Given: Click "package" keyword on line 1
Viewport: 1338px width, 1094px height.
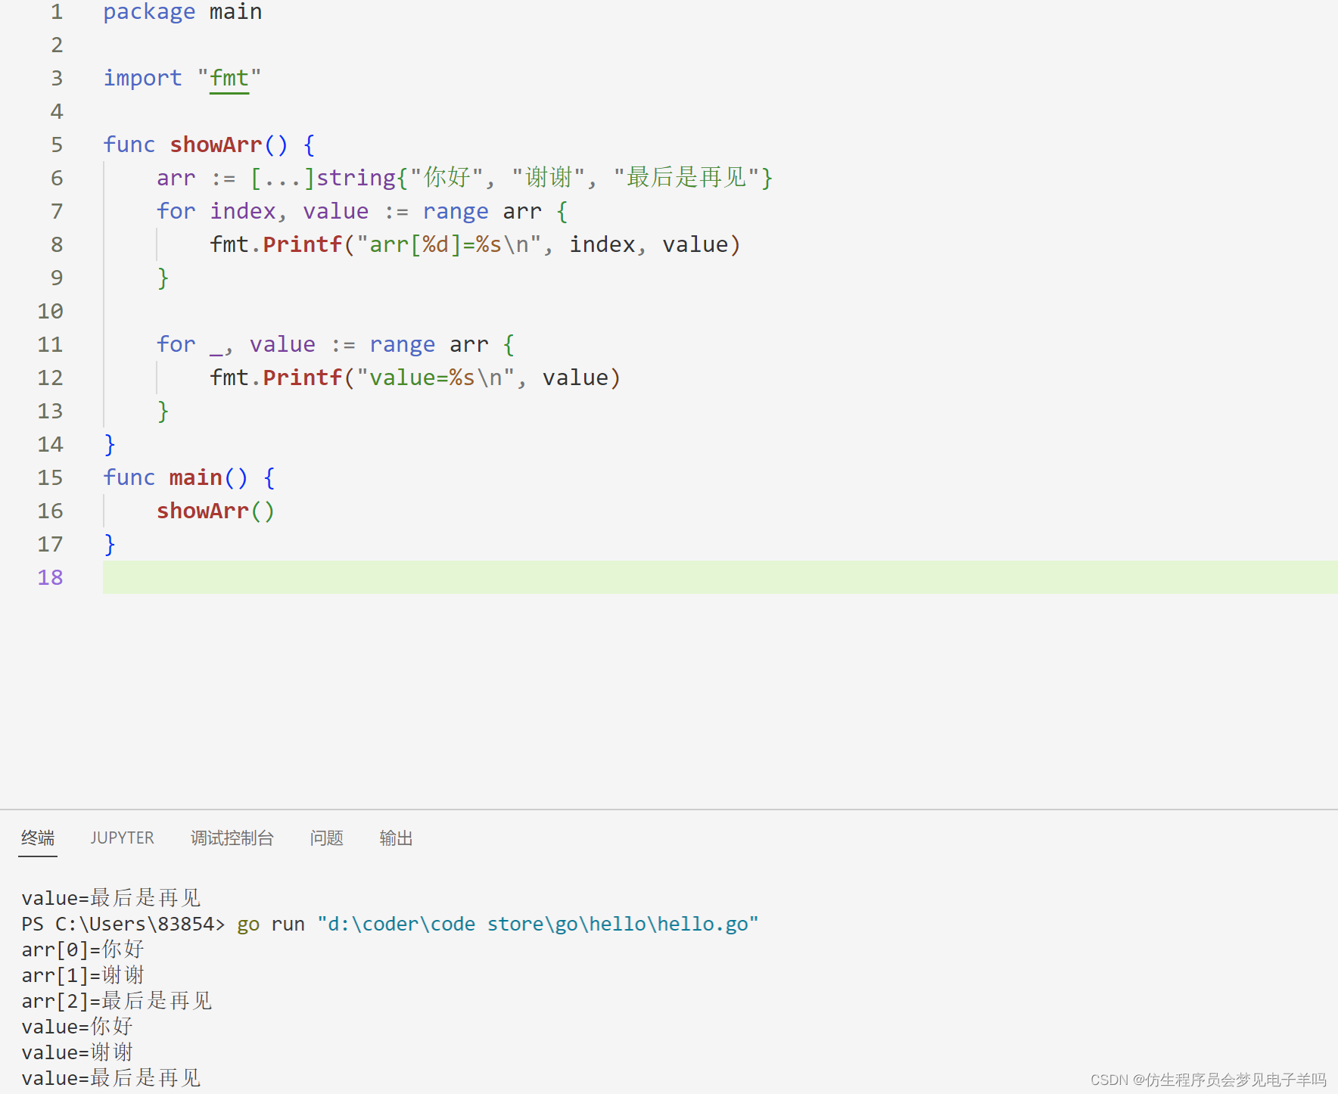Looking at the screenshot, I should pyautogui.click(x=149, y=12).
